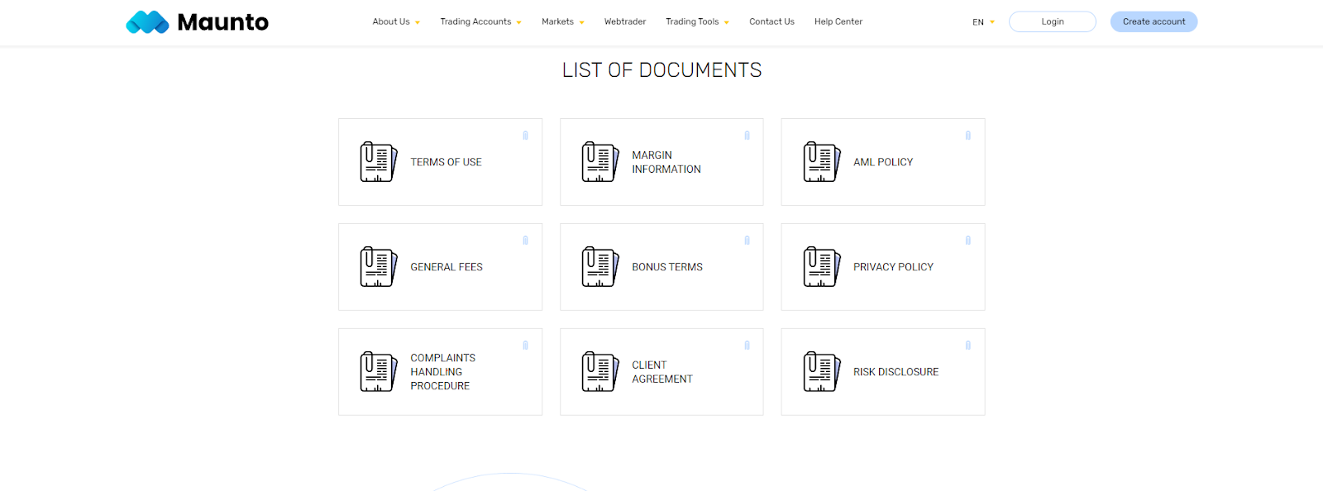Click the attachment clip on General Fees card

click(x=525, y=241)
